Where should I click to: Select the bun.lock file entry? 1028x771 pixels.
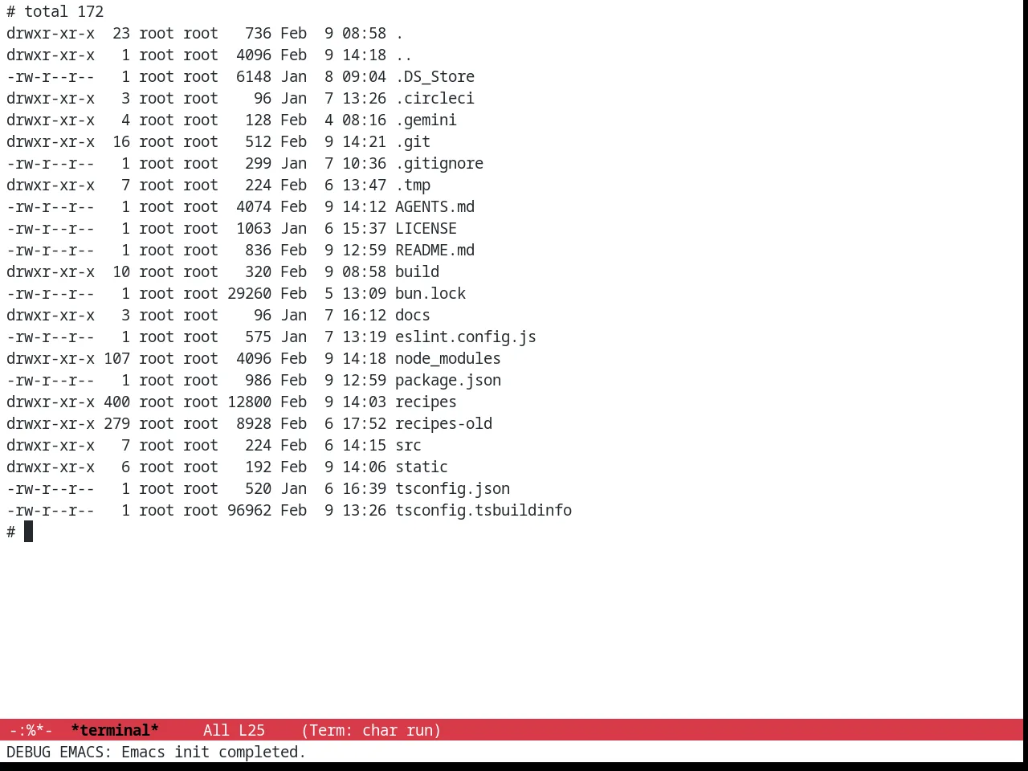[430, 293]
